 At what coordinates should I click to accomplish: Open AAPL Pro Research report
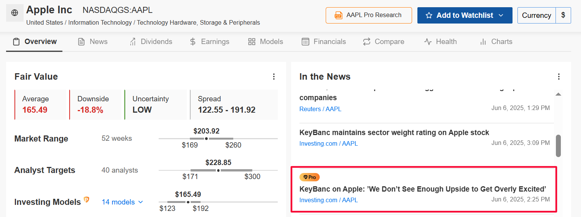click(369, 15)
